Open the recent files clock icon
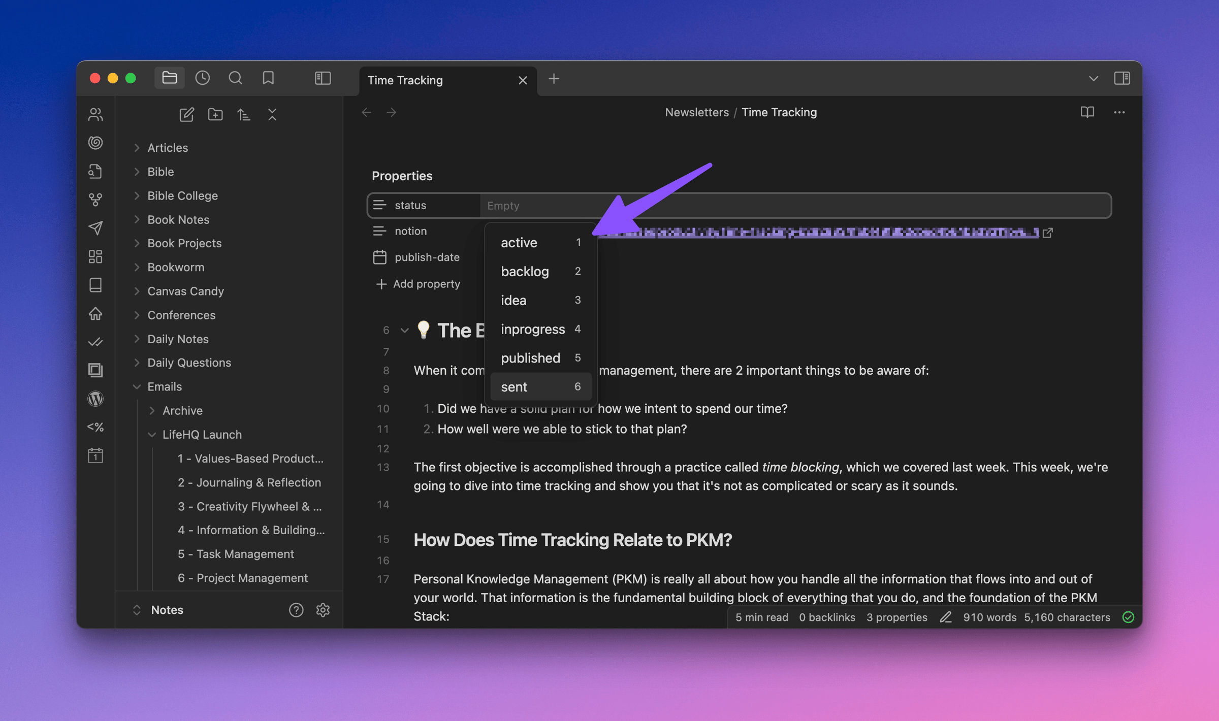 point(203,78)
